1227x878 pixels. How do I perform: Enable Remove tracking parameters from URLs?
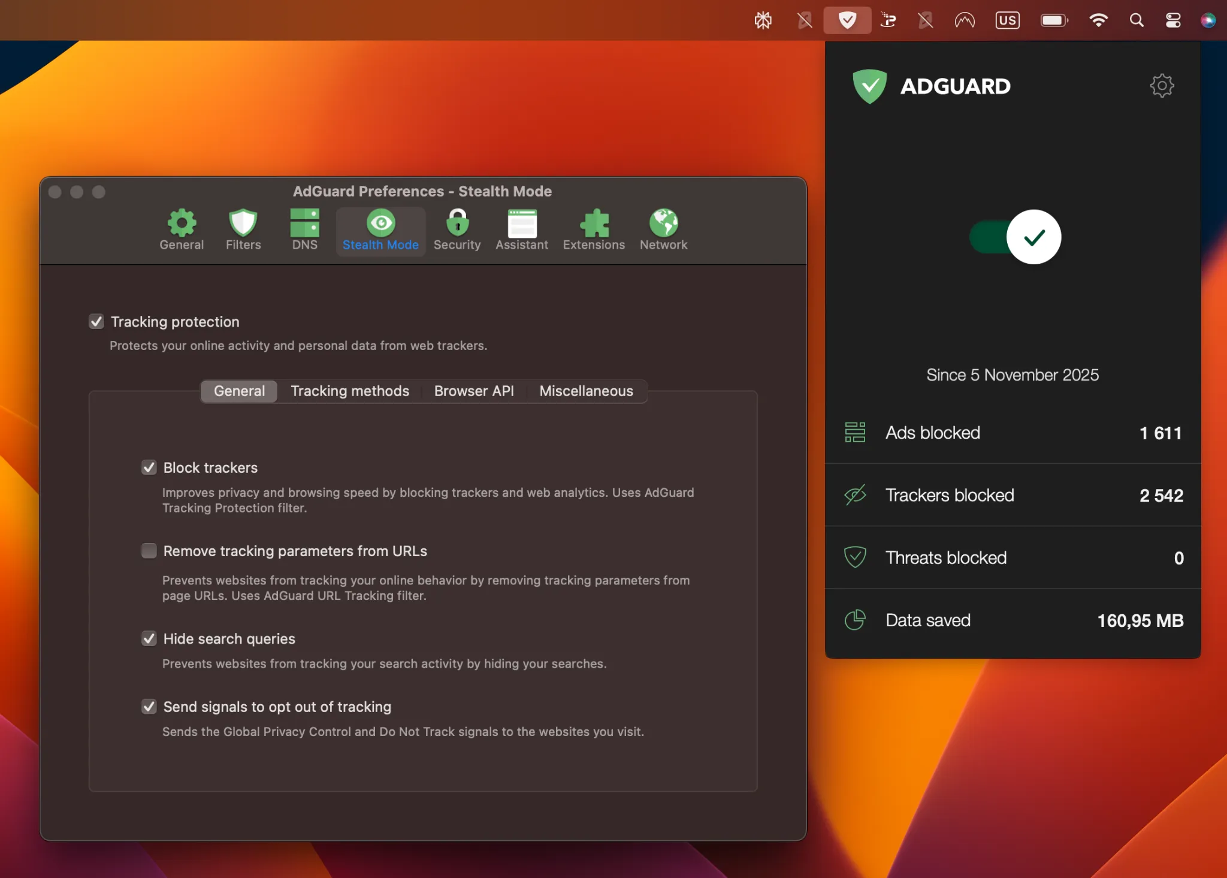coord(149,550)
